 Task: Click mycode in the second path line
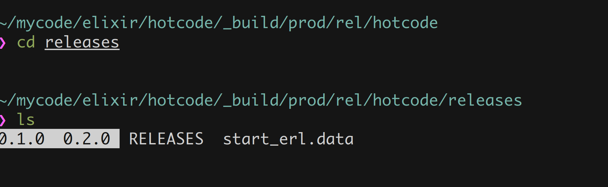tap(44, 101)
